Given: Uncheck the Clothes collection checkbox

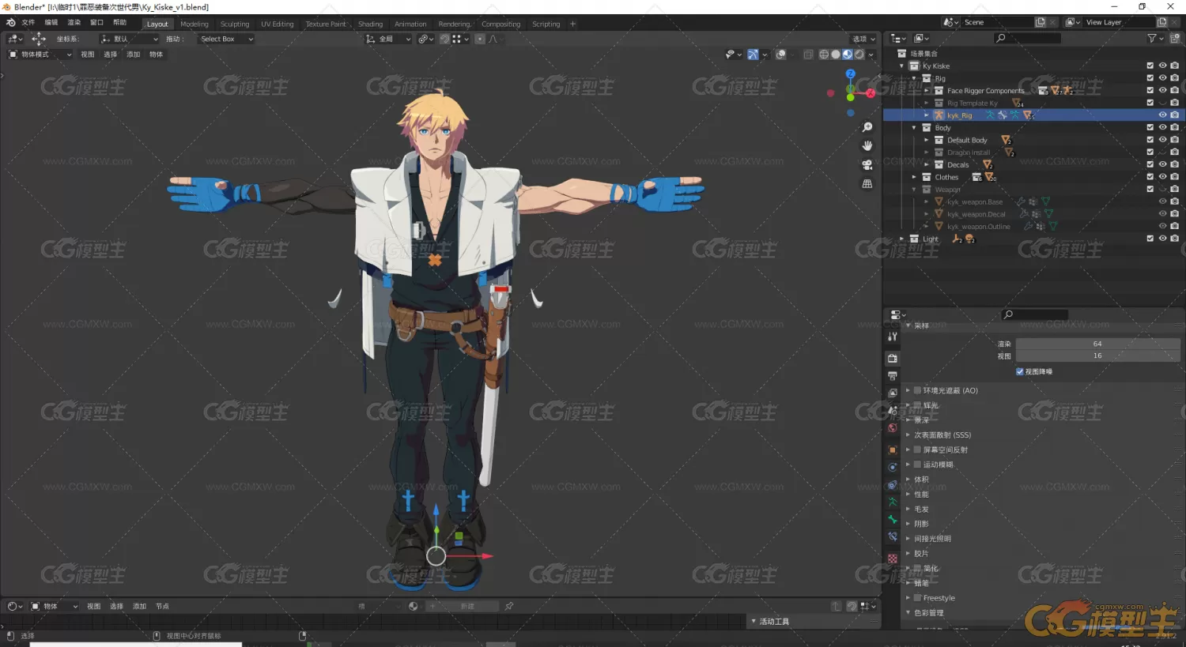Looking at the screenshot, I should point(1150,177).
